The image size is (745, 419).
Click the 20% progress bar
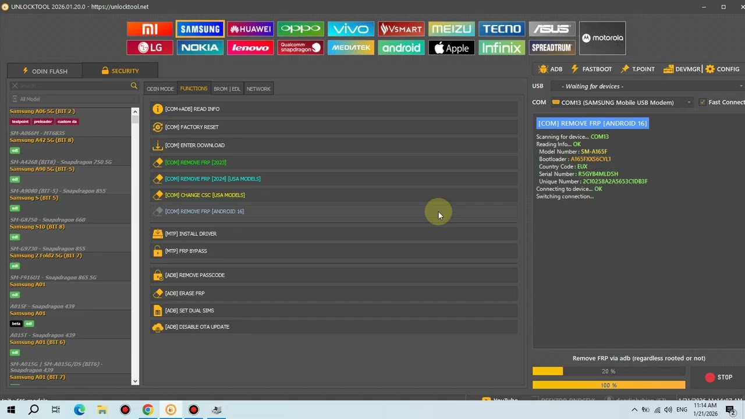[x=609, y=371]
